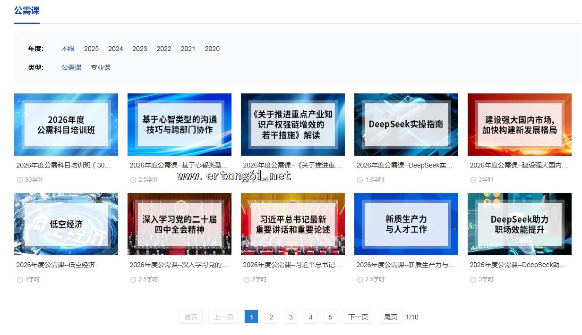
Task: Go to page 3 of results
Action: 291,317
